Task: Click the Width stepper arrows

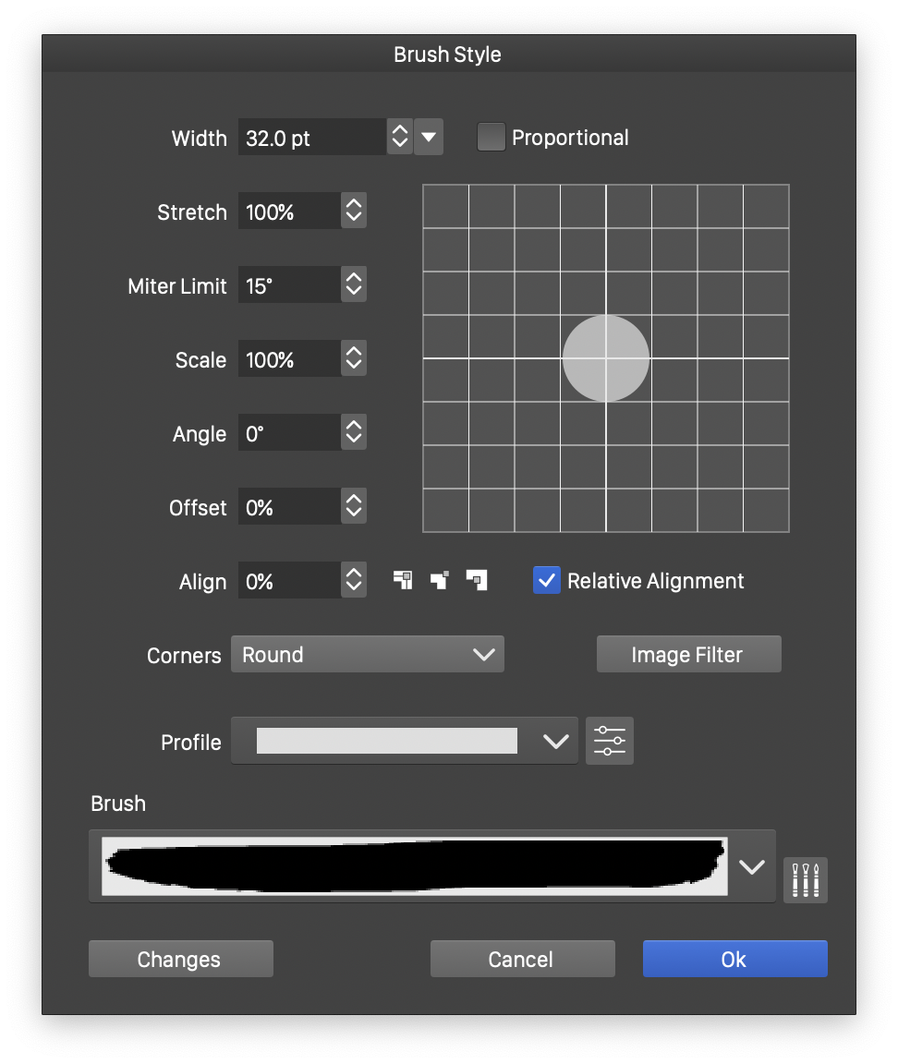Action: pyautogui.click(x=399, y=137)
